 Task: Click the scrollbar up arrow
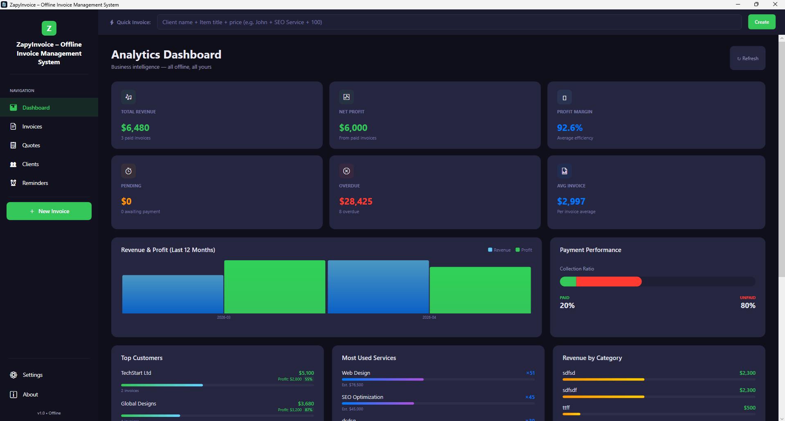pyautogui.click(x=781, y=38)
